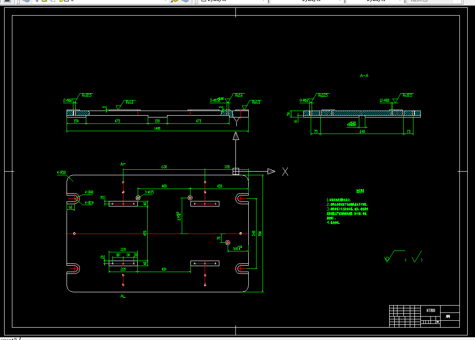Click the UCS X axis label
The image size is (475, 340).
pos(285,172)
